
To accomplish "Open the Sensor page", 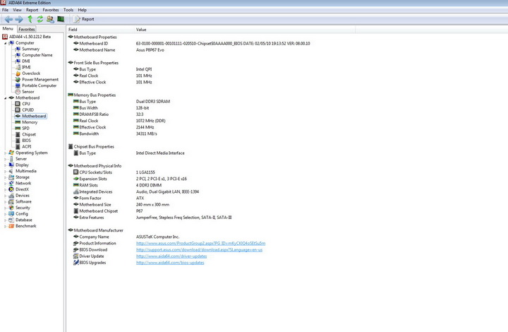I will [28, 92].
